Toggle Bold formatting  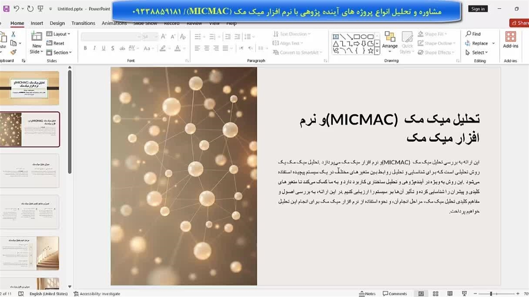pos(85,48)
